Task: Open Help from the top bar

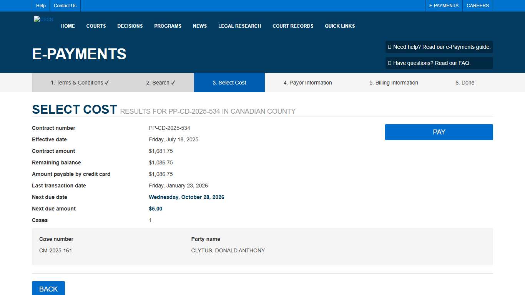Action: 40,5
